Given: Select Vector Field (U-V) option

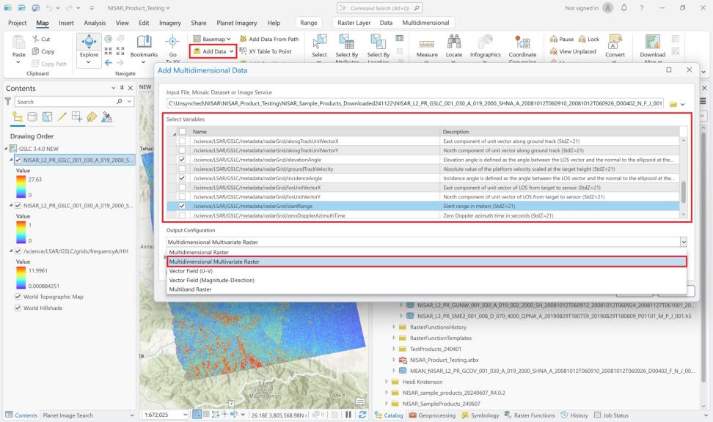Looking at the screenshot, I should (426, 271).
